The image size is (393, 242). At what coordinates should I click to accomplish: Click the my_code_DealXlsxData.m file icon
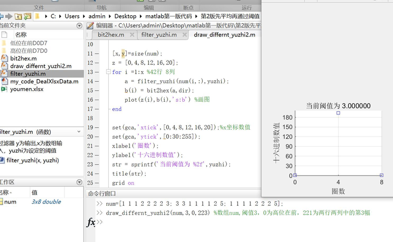(x=4, y=81)
